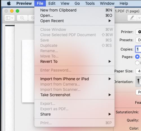Expand the Revert To submenu
This screenshot has height=131, width=141.
75,61
